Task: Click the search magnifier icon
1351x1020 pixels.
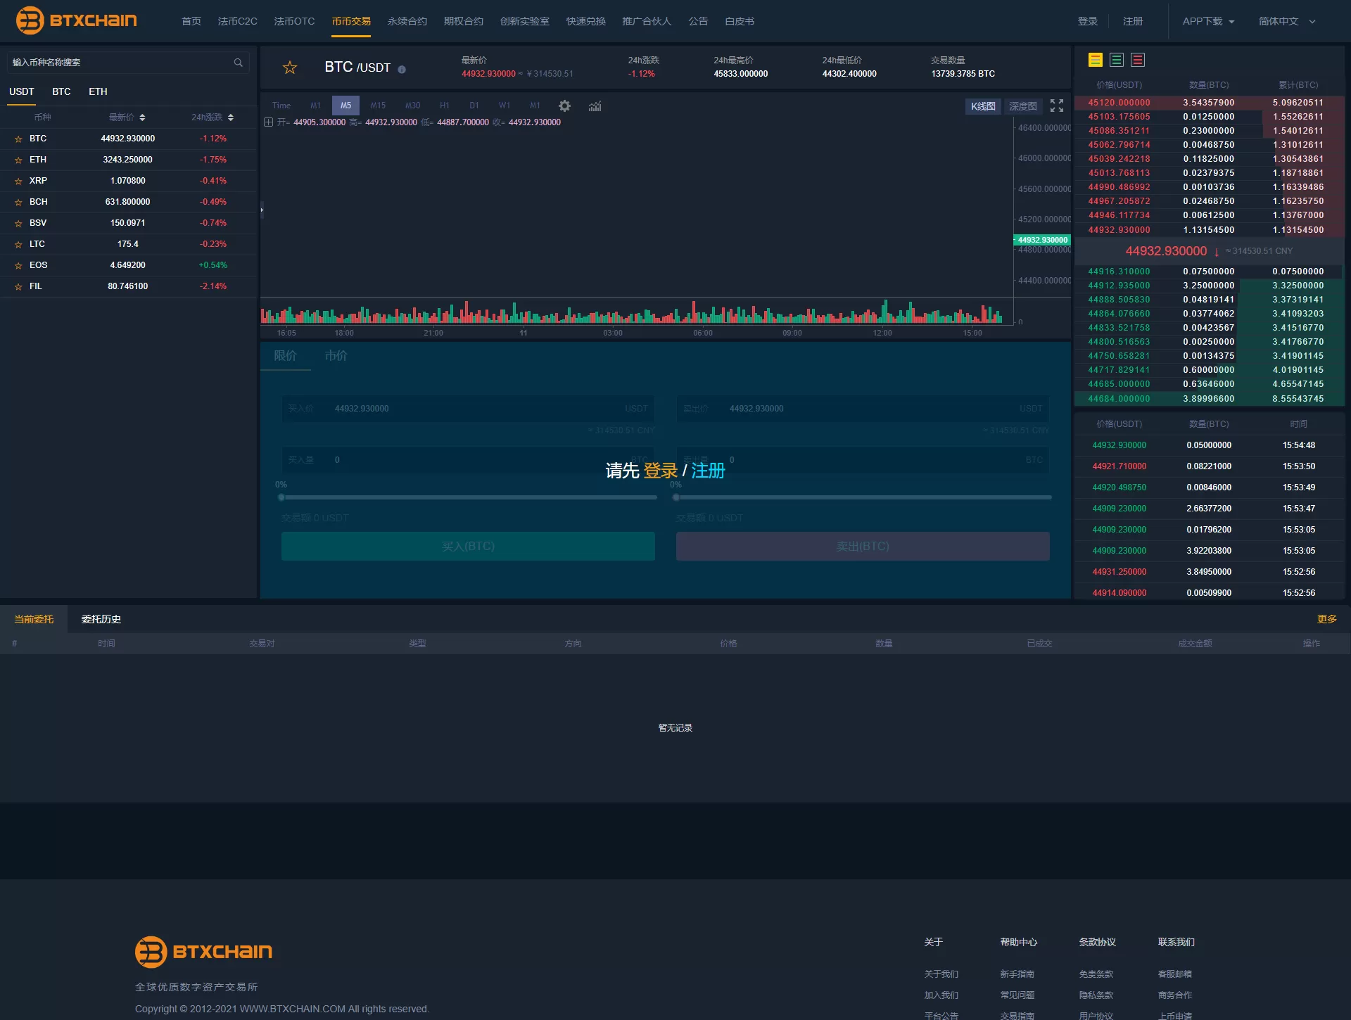Action: pyautogui.click(x=239, y=63)
